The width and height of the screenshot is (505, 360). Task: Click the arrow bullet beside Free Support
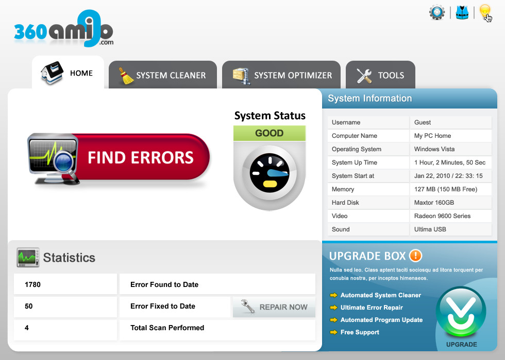pyautogui.click(x=334, y=332)
